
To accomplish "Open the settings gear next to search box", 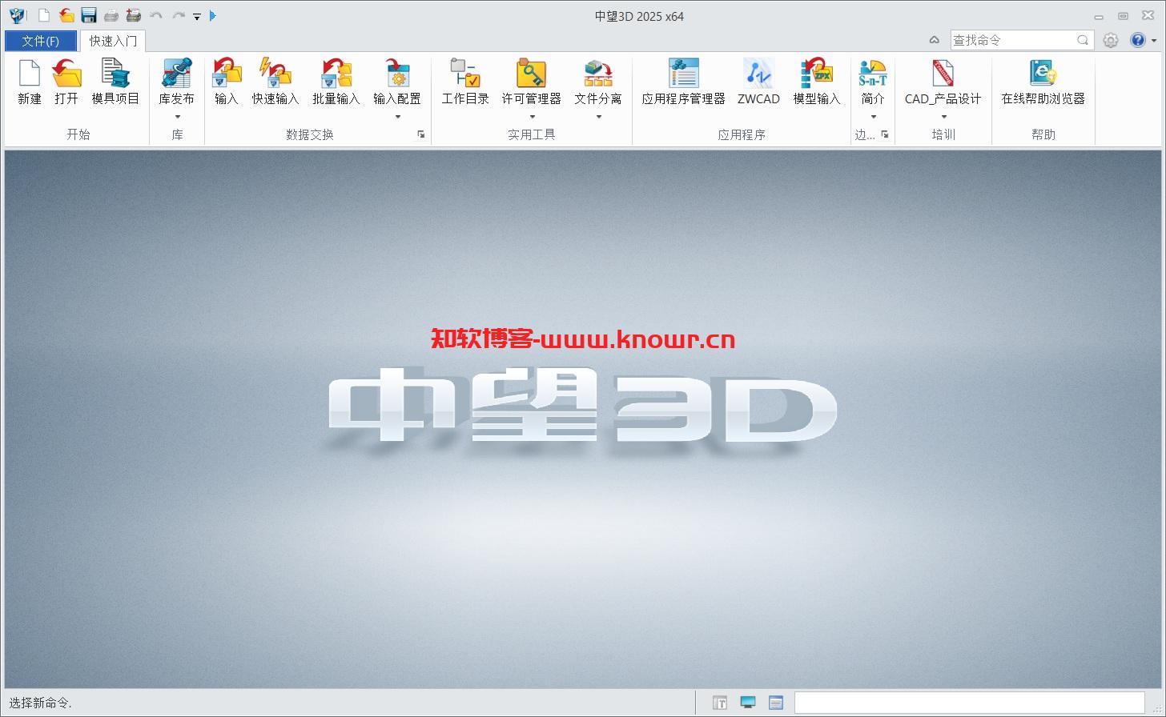I will tap(1110, 40).
